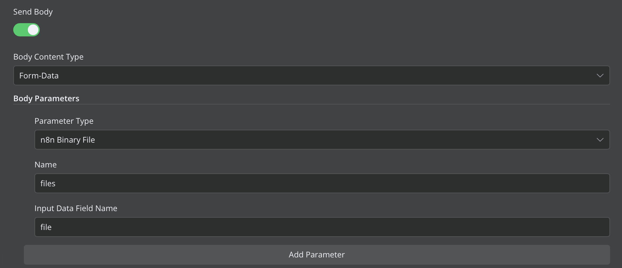
Task: Click chevron arrow in n8n Binary File dropdown
Action: coord(600,140)
